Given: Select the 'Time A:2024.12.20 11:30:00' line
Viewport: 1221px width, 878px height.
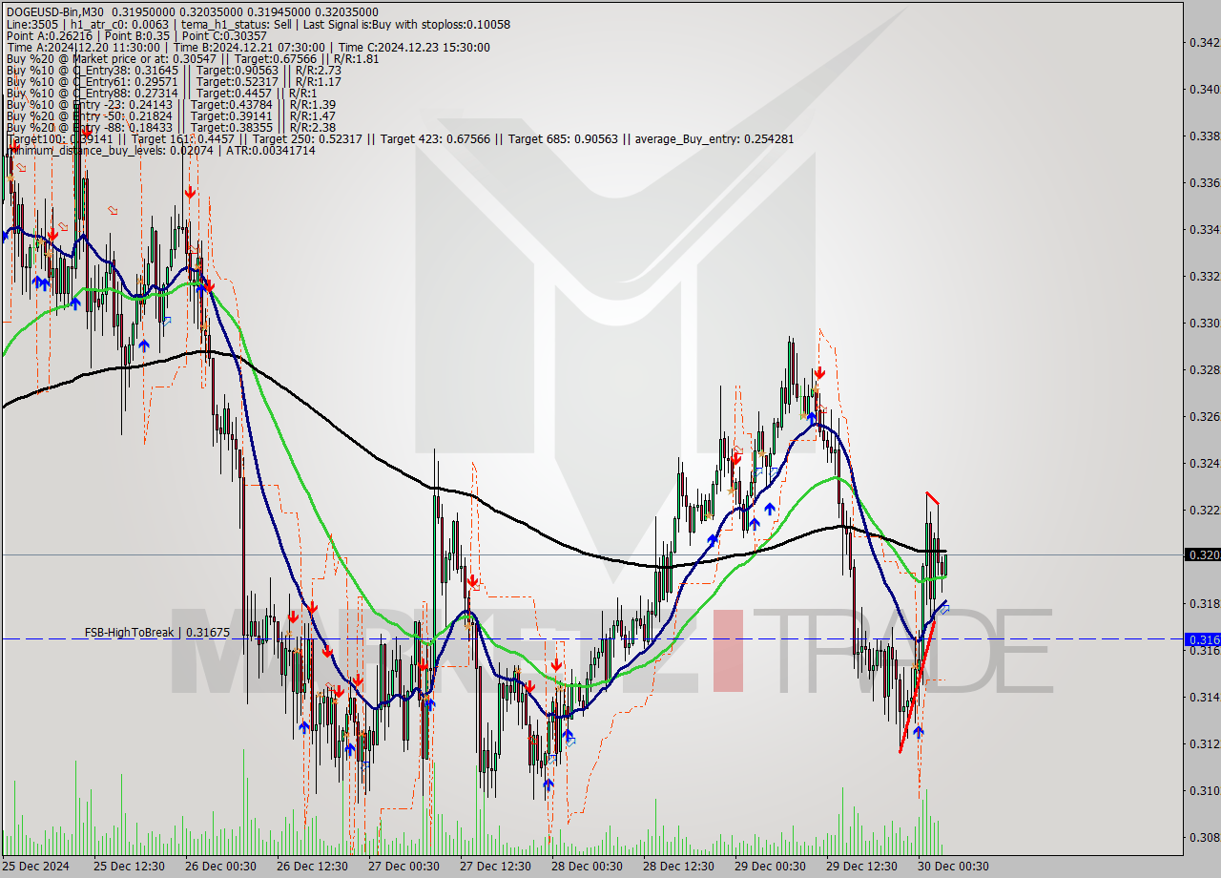Looking at the screenshot, I should click(x=248, y=47).
